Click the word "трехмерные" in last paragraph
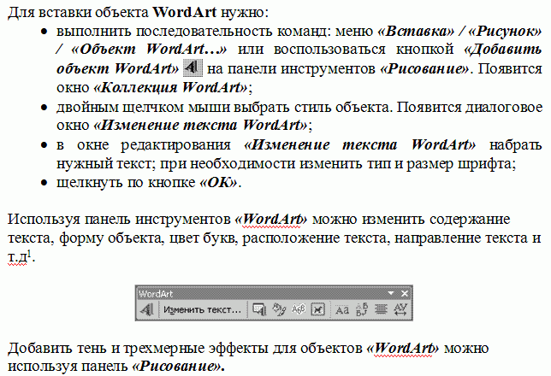Viewport: 551px width, 376px height. 163,349
